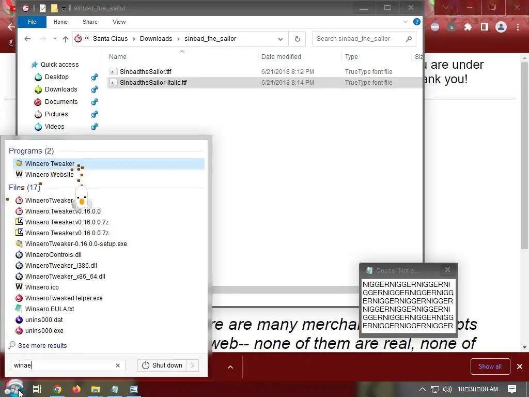529x397 pixels.
Task: Select unins000.dat result
Action: pos(39,319)
